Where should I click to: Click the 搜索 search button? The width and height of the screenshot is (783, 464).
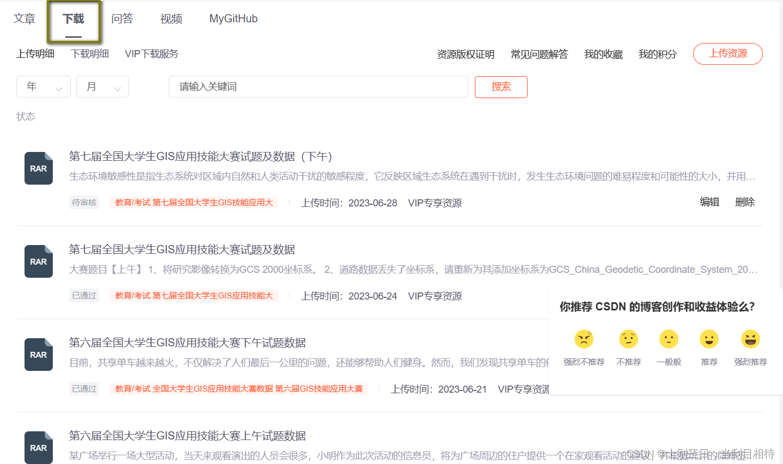point(501,87)
